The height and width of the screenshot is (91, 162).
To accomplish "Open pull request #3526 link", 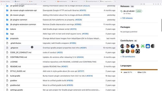I will click(x=78, y=20).
